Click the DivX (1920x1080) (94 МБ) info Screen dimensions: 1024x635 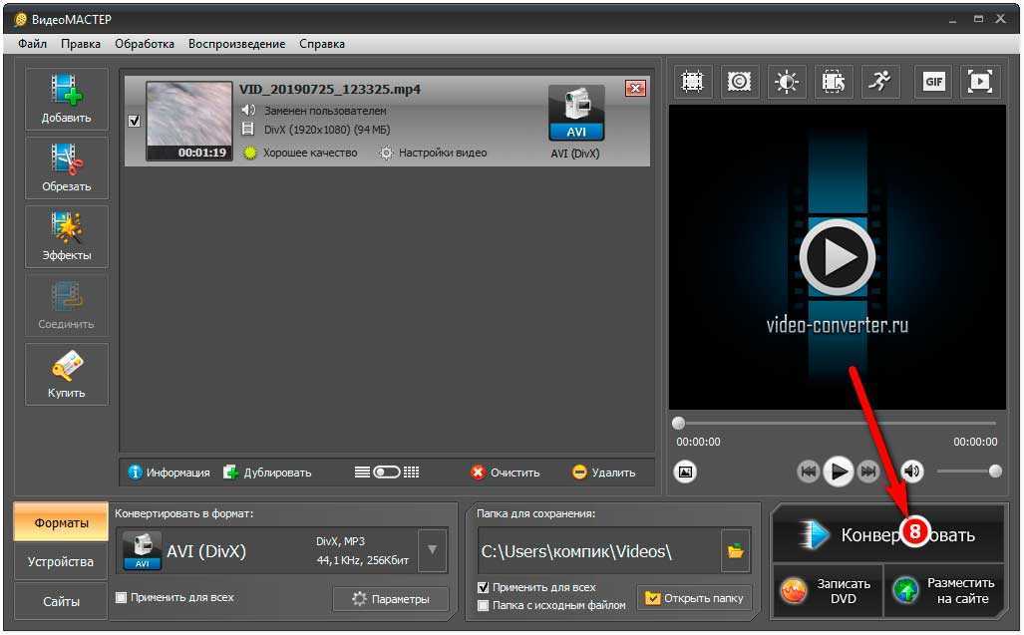point(326,130)
